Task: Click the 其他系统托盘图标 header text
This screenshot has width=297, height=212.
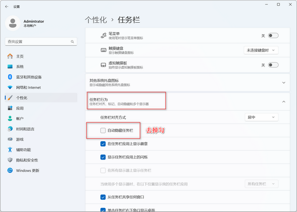Action: tap(104, 80)
